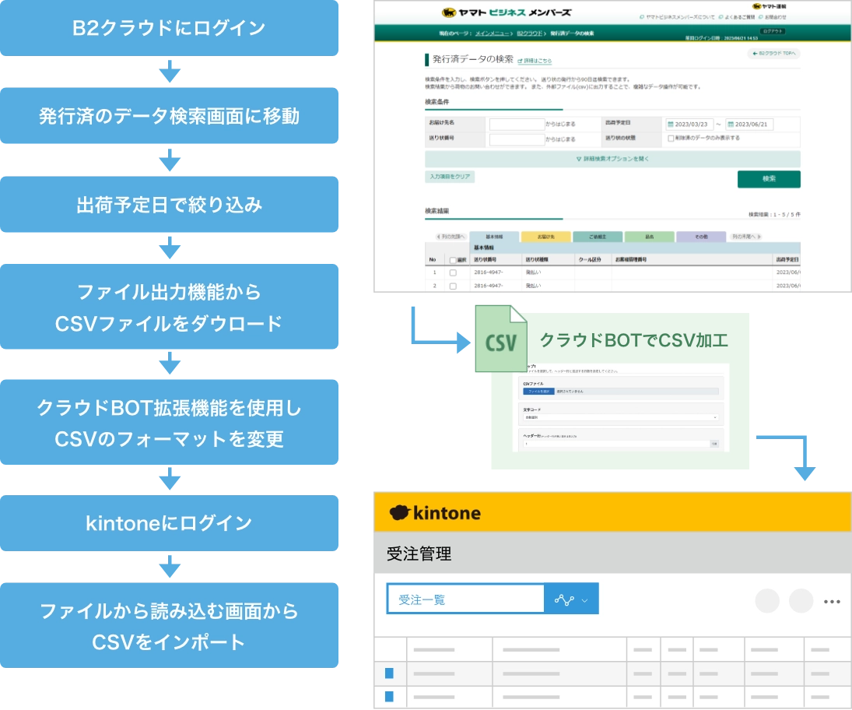Open the chart icon beside 受注一覧

(563, 599)
